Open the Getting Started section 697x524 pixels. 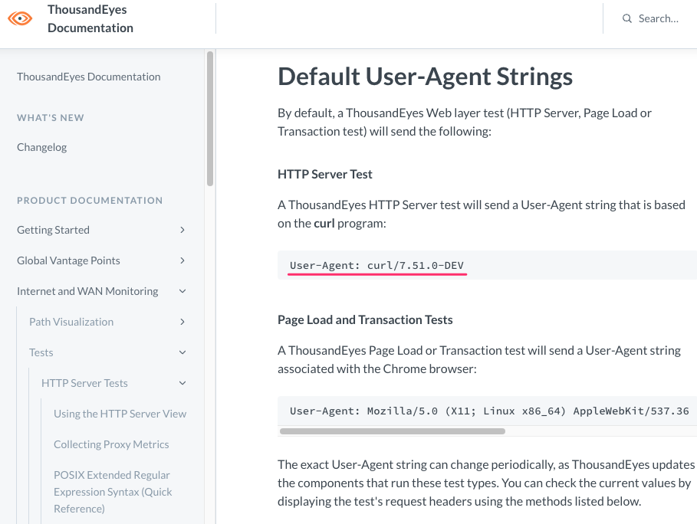[x=53, y=230]
